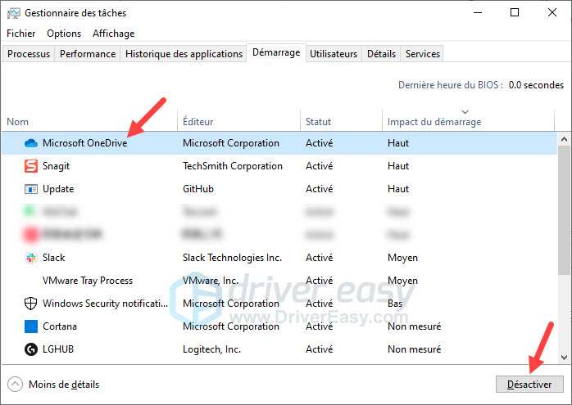Collapse view with Moins de détails arrow icon
The width and height of the screenshot is (572, 405).
[x=15, y=385]
